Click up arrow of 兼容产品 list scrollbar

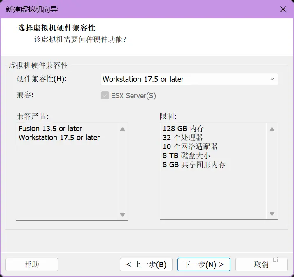click(x=122, y=129)
